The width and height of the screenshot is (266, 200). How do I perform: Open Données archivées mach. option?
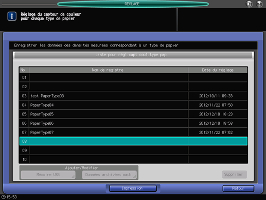pos(109,175)
